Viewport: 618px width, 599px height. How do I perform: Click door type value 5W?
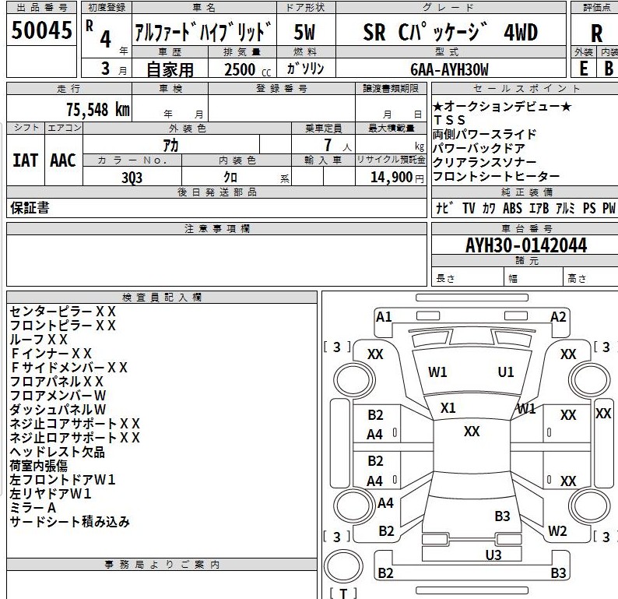(x=304, y=33)
